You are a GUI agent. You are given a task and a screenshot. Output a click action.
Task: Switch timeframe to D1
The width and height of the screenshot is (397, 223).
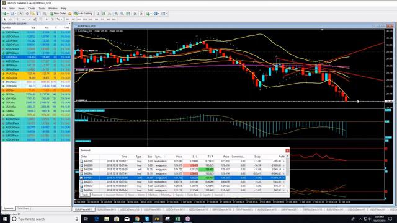(x=102, y=19)
